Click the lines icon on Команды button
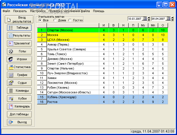The image size is (177, 135). click(11, 91)
